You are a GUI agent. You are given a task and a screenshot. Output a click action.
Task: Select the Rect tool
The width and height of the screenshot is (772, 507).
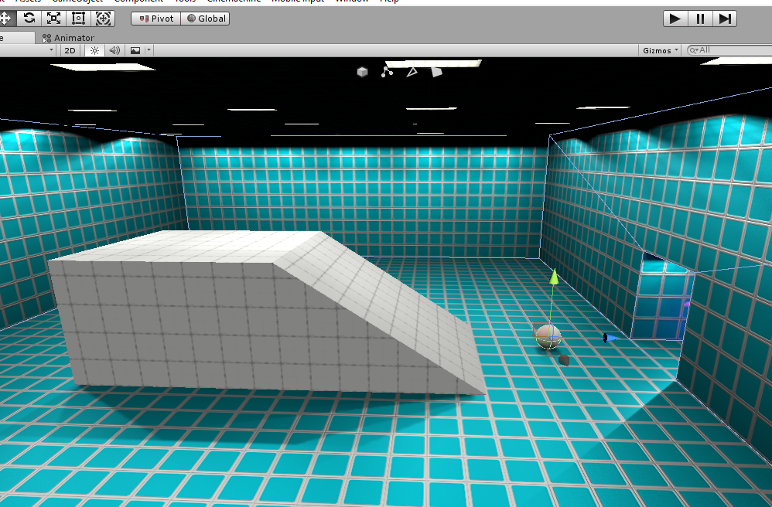(77, 17)
